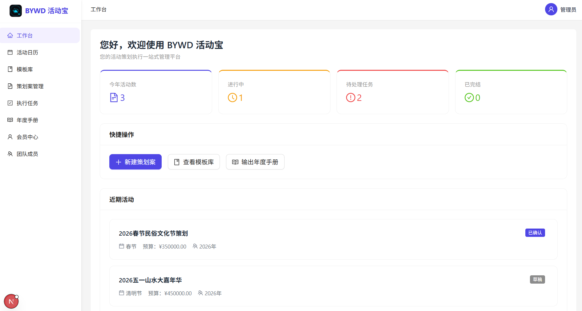The height and width of the screenshot is (311, 582).
Task: Click the book icon beside 年度手册
Action: 10,120
